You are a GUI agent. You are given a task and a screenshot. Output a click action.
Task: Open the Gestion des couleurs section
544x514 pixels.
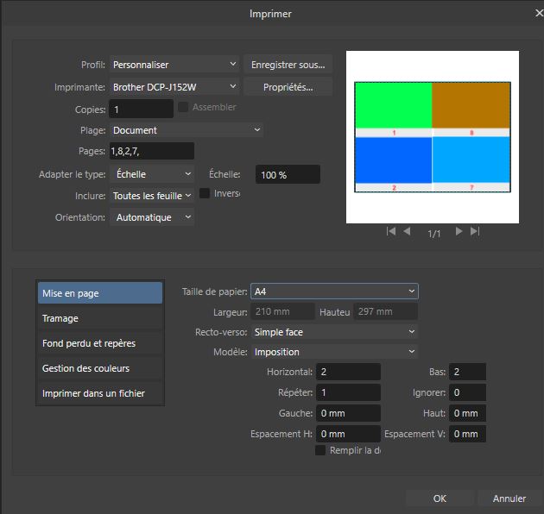tap(100, 368)
